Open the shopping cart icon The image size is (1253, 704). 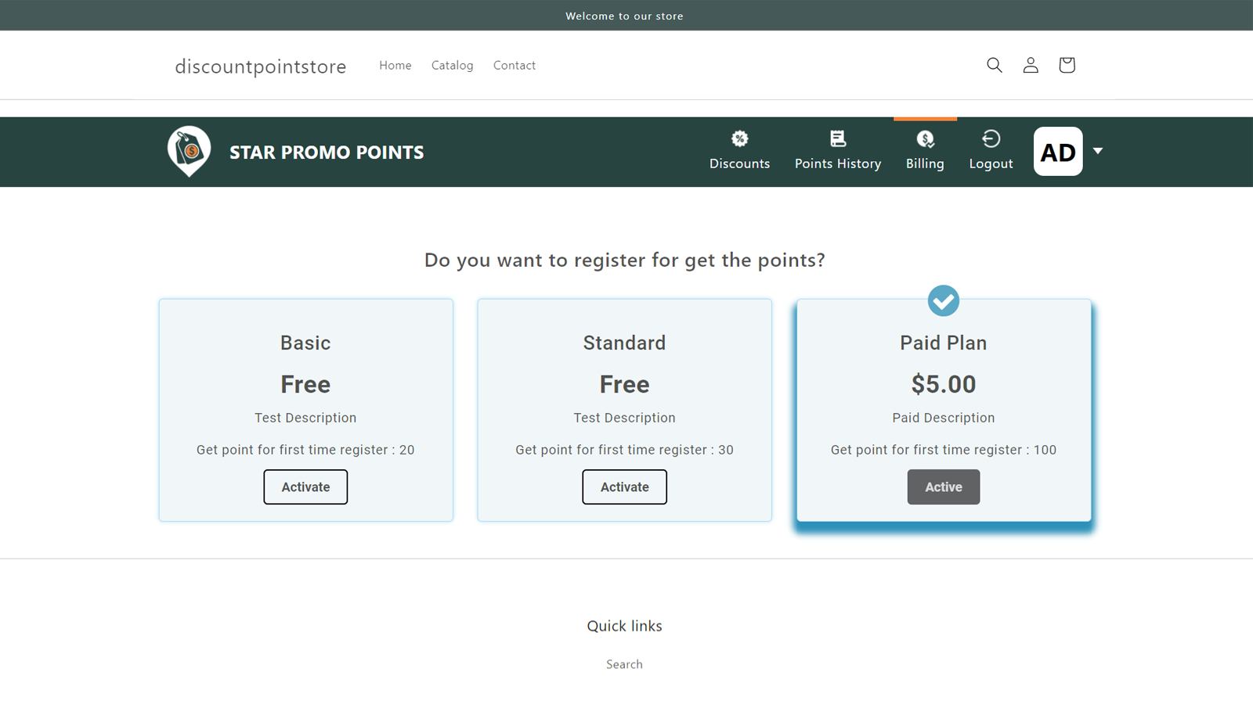click(1067, 65)
